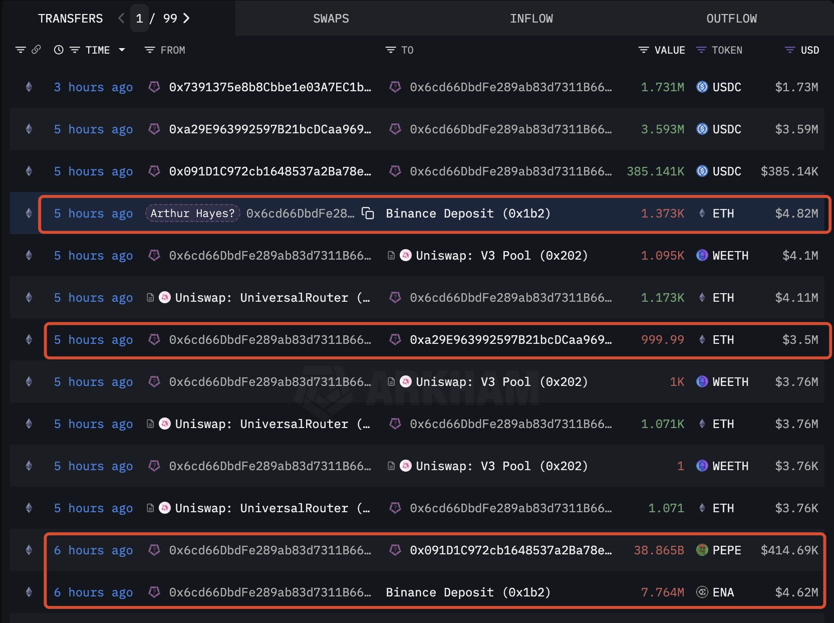Click PEPE token icon

pyautogui.click(x=702, y=550)
